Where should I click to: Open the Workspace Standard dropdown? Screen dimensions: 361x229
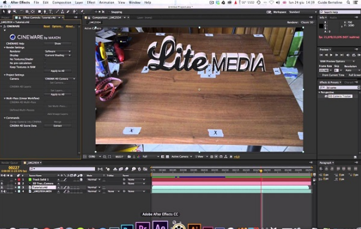[303, 12]
